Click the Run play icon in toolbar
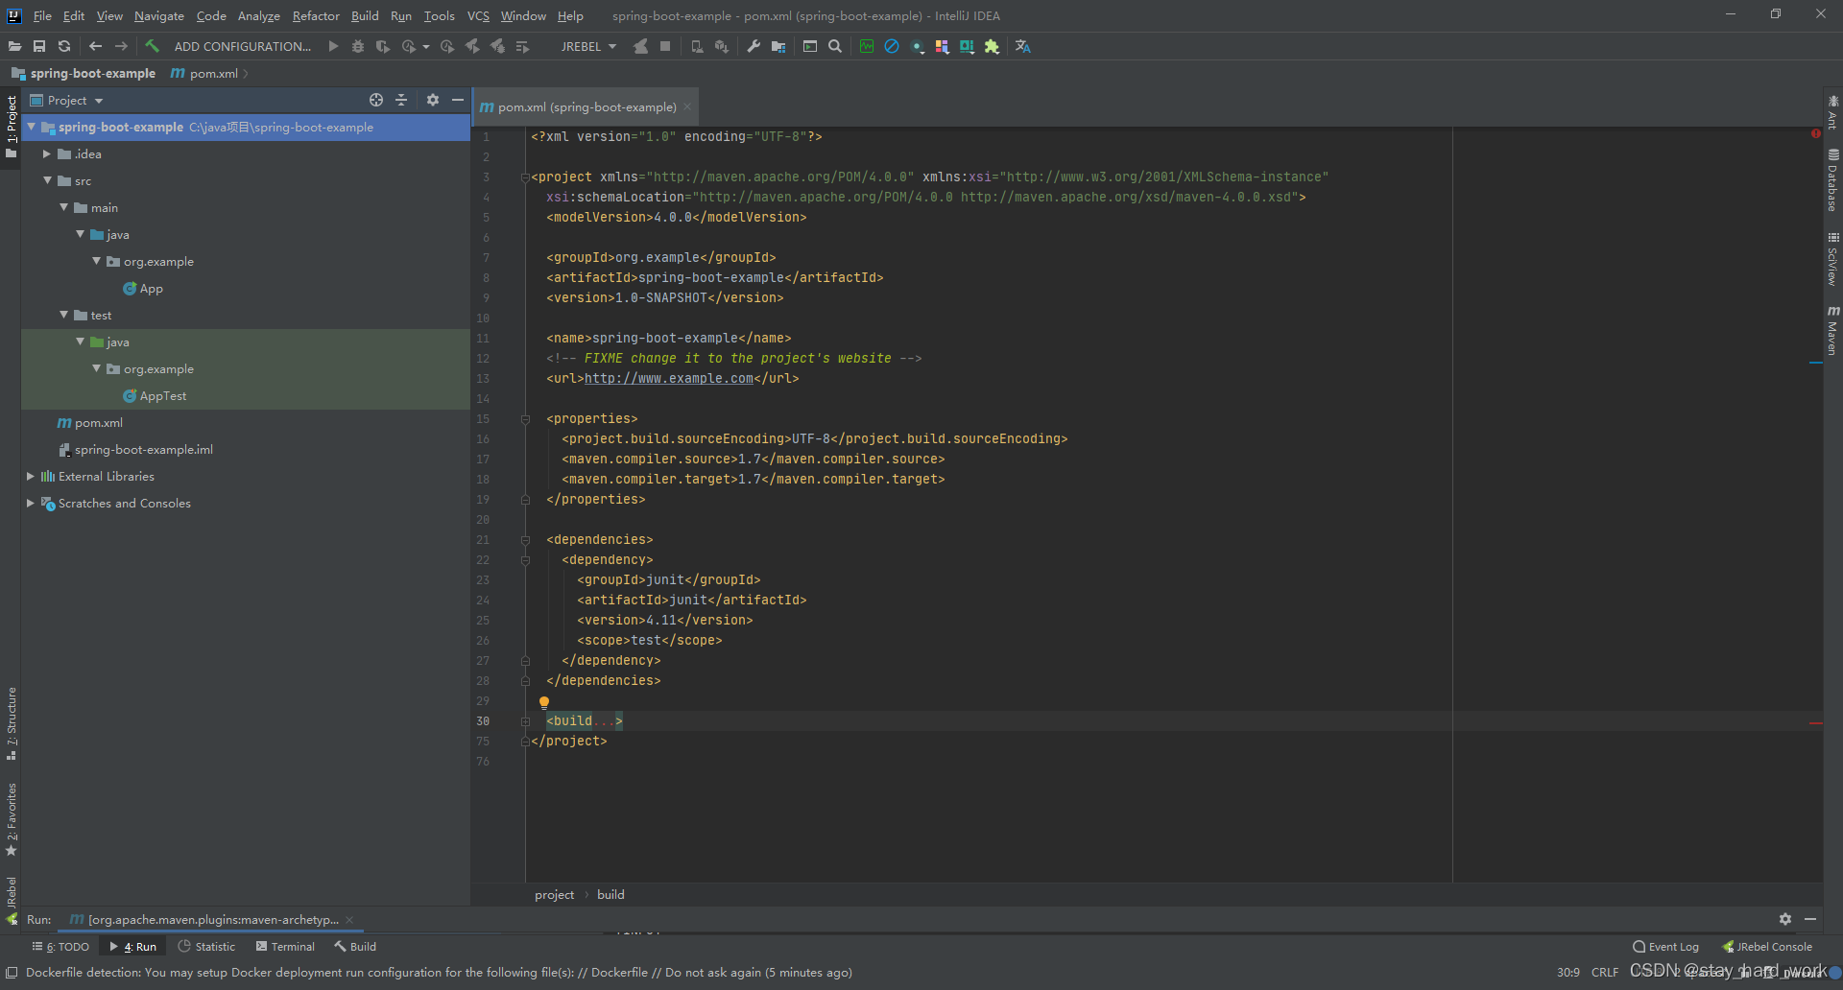 click(x=333, y=46)
